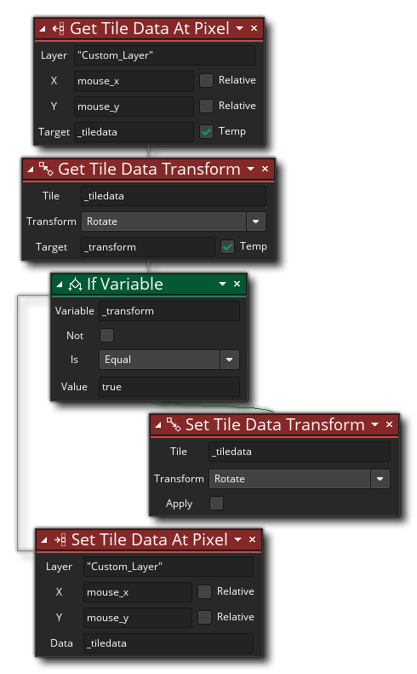Edit Layer field in Get Tile Data At Pixel
This screenshot has width=417, height=674.
tap(164, 55)
